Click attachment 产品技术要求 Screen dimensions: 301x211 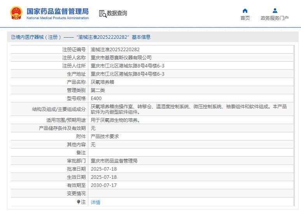coord(105,136)
